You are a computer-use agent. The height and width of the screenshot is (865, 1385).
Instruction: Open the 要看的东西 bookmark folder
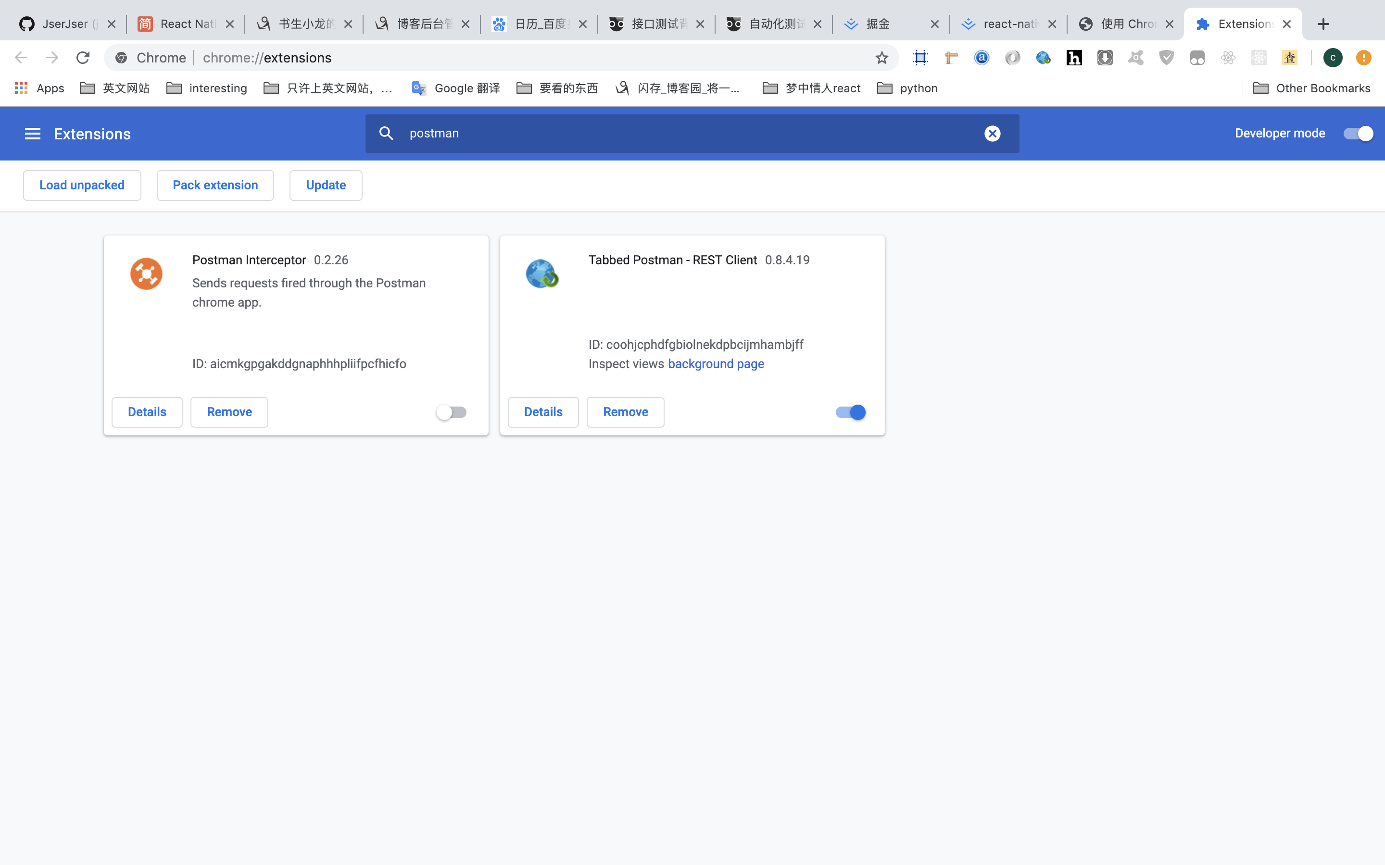(x=557, y=88)
